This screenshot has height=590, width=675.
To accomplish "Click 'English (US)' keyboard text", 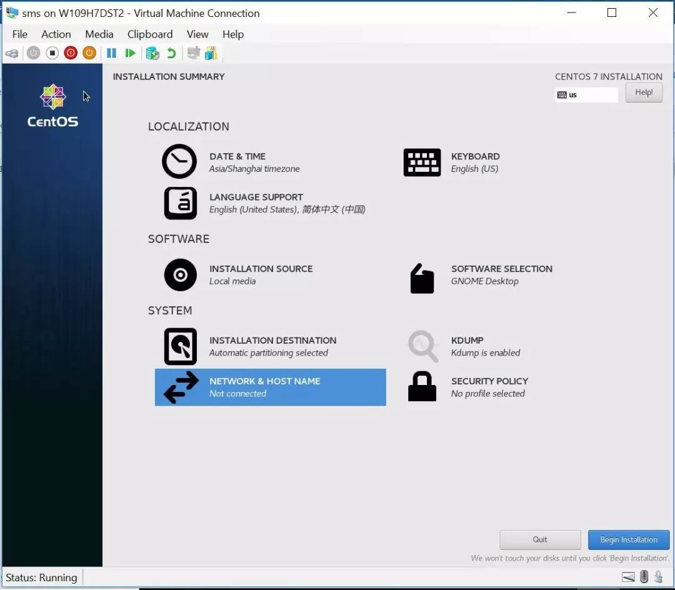I will point(474,169).
